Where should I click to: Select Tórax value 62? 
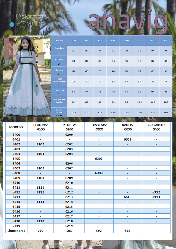(74, 71)
